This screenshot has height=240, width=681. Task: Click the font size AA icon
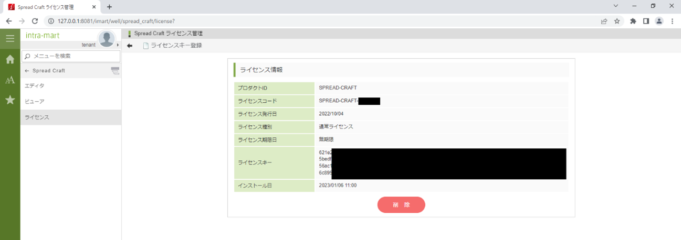tap(10, 80)
